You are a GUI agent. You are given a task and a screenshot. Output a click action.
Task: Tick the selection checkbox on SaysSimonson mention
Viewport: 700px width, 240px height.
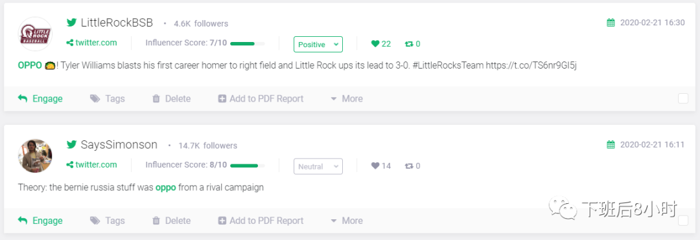click(x=683, y=221)
